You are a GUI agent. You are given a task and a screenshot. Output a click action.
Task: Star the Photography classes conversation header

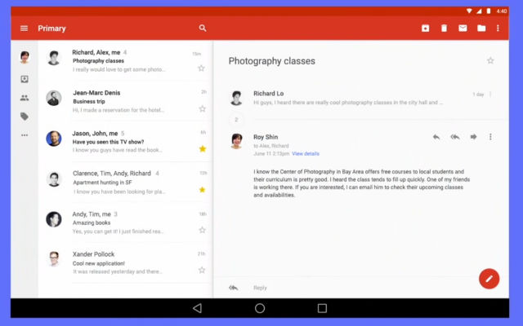490,61
